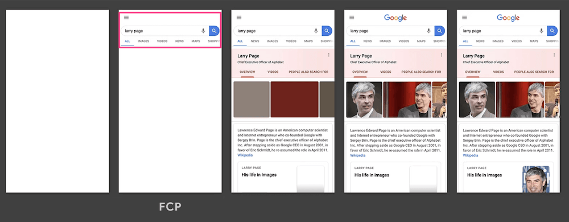Open IMAGES tab in color-block placeholder frame
This screenshot has width=569, height=222.
(x=273, y=42)
